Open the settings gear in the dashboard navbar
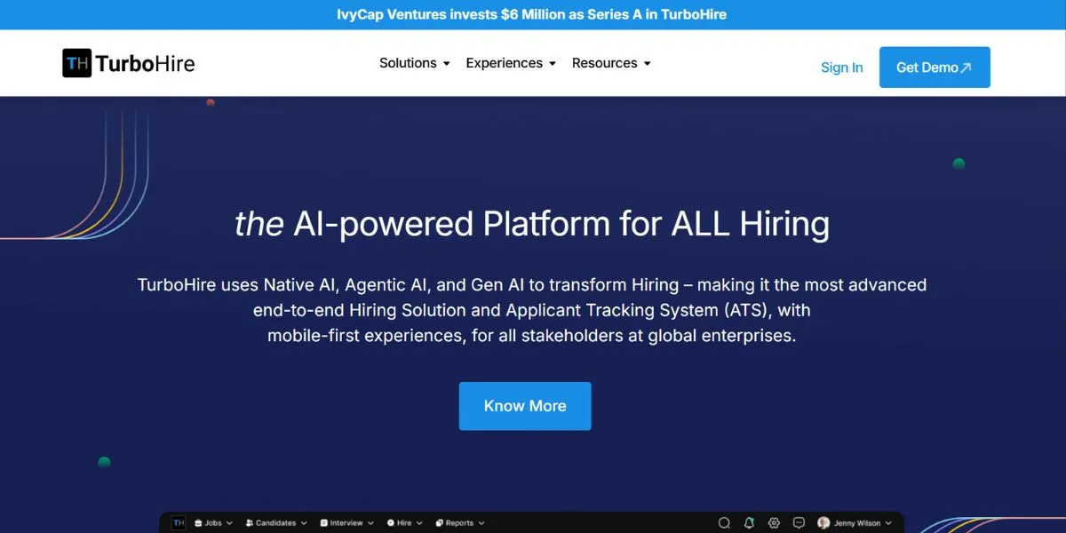The height and width of the screenshot is (533, 1066). click(773, 522)
